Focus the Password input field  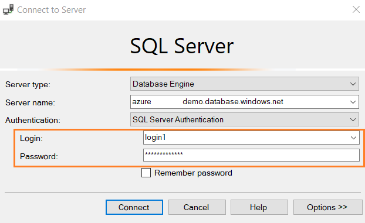click(251, 155)
